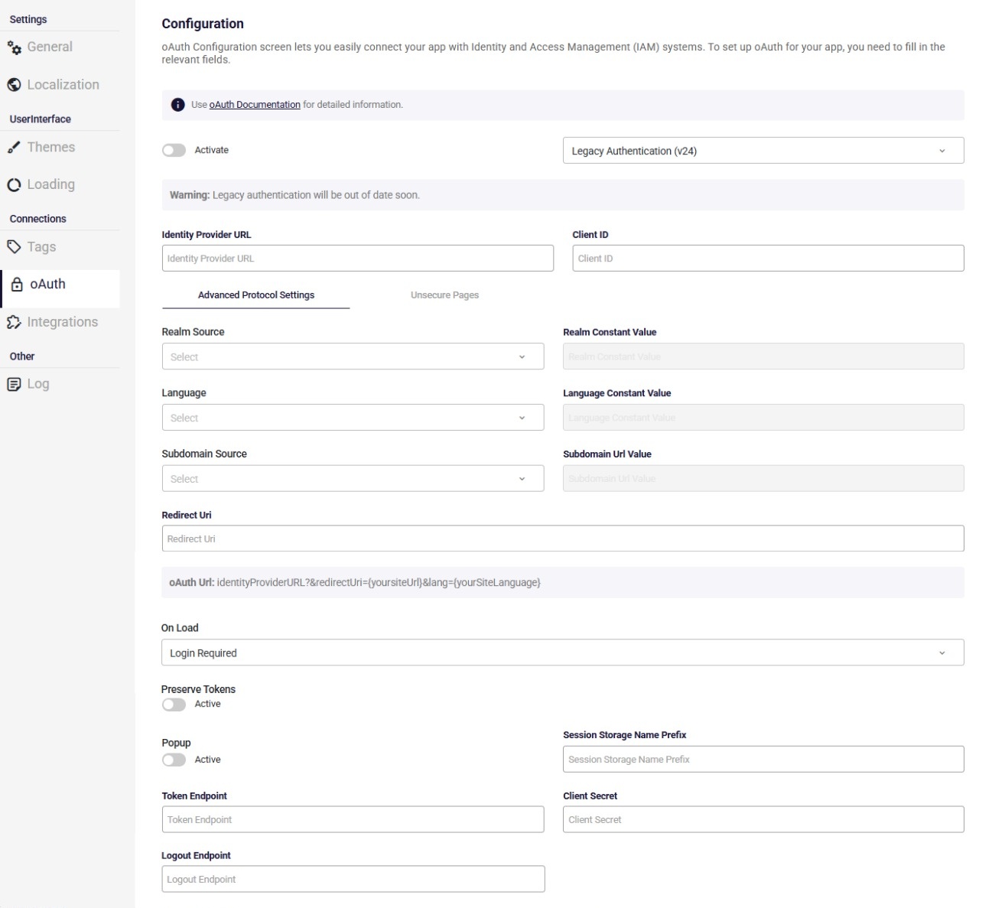The image size is (992, 908).
Task: Focus the Client Secret input field
Action: (x=763, y=820)
